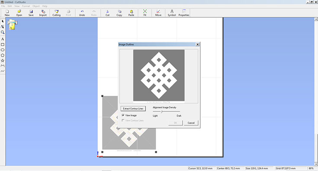Open the Symbol tool

tap(172, 13)
